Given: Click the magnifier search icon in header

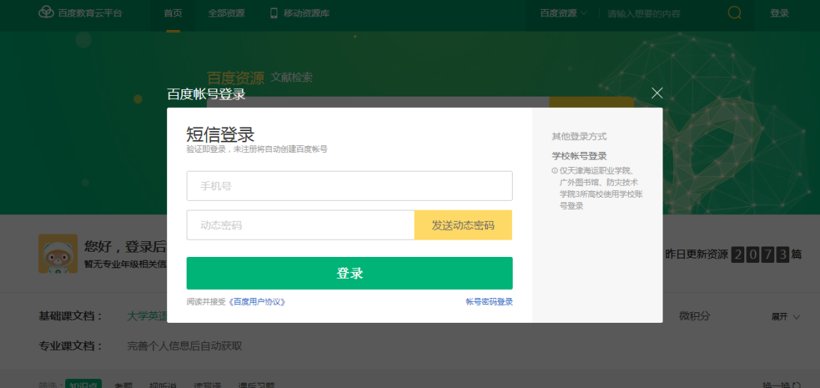Looking at the screenshot, I should (x=735, y=13).
